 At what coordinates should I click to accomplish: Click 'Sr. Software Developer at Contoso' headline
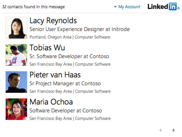pyautogui.click(x=69, y=56)
